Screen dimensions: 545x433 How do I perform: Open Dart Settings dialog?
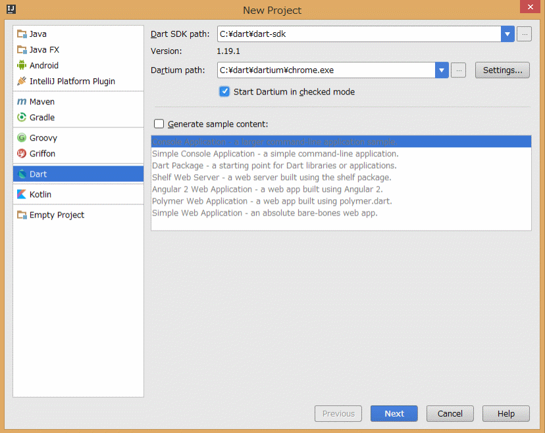[502, 70]
